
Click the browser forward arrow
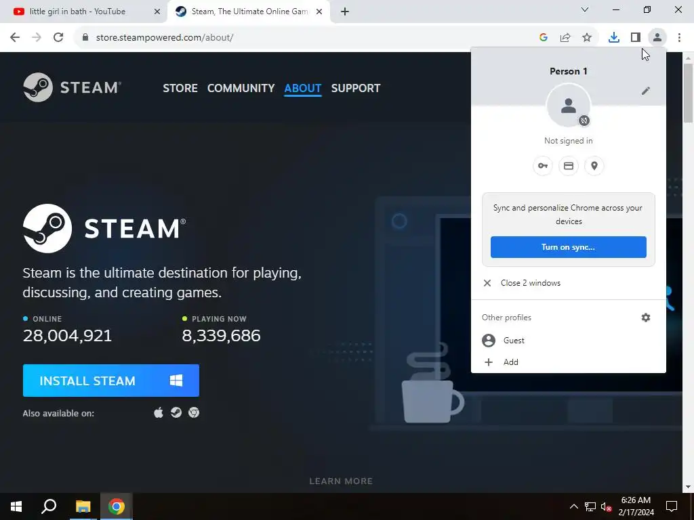[x=37, y=38]
